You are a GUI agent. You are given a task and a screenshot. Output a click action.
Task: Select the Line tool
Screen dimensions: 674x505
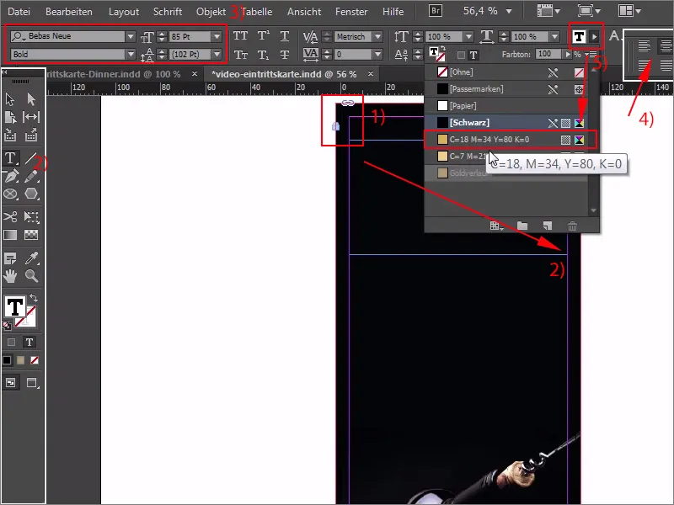pos(30,158)
